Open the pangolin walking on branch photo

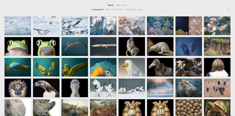coord(160,46)
